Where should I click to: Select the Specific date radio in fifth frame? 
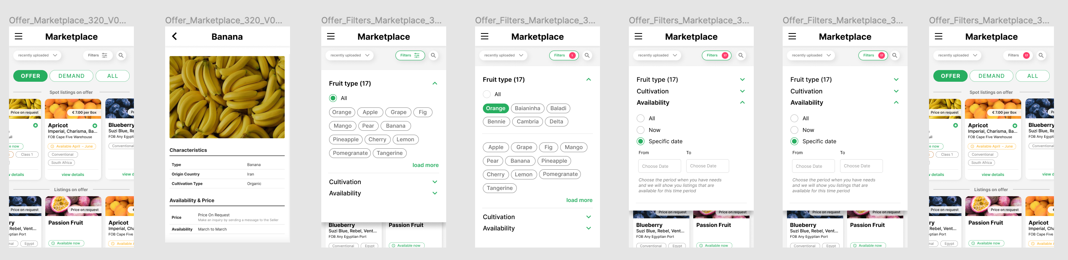(641, 141)
